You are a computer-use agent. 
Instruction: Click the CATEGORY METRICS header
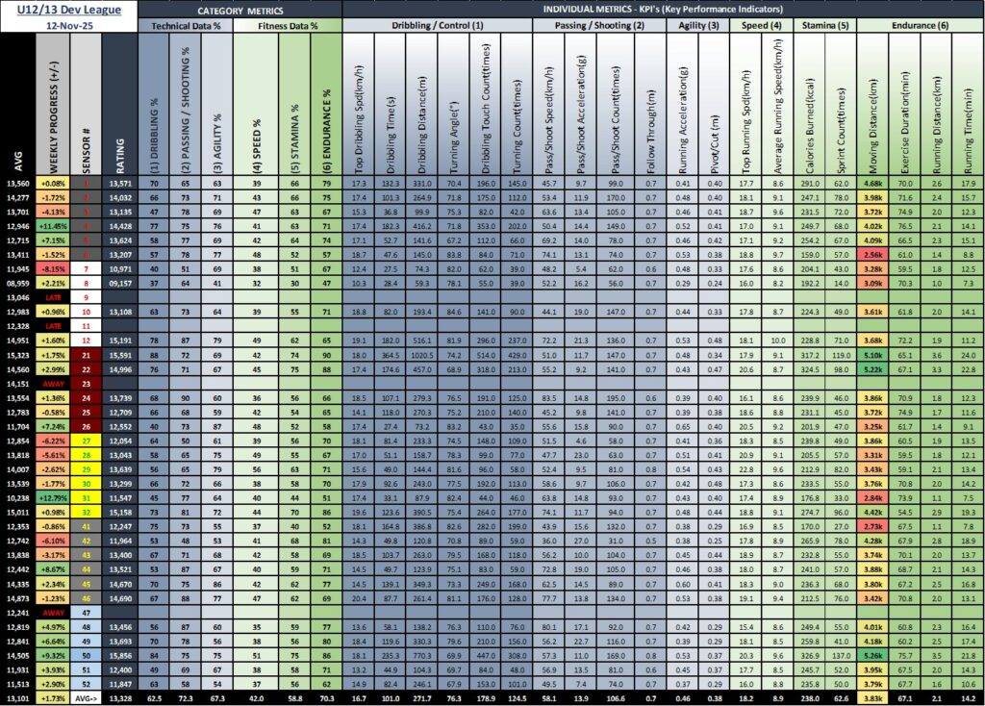238,10
